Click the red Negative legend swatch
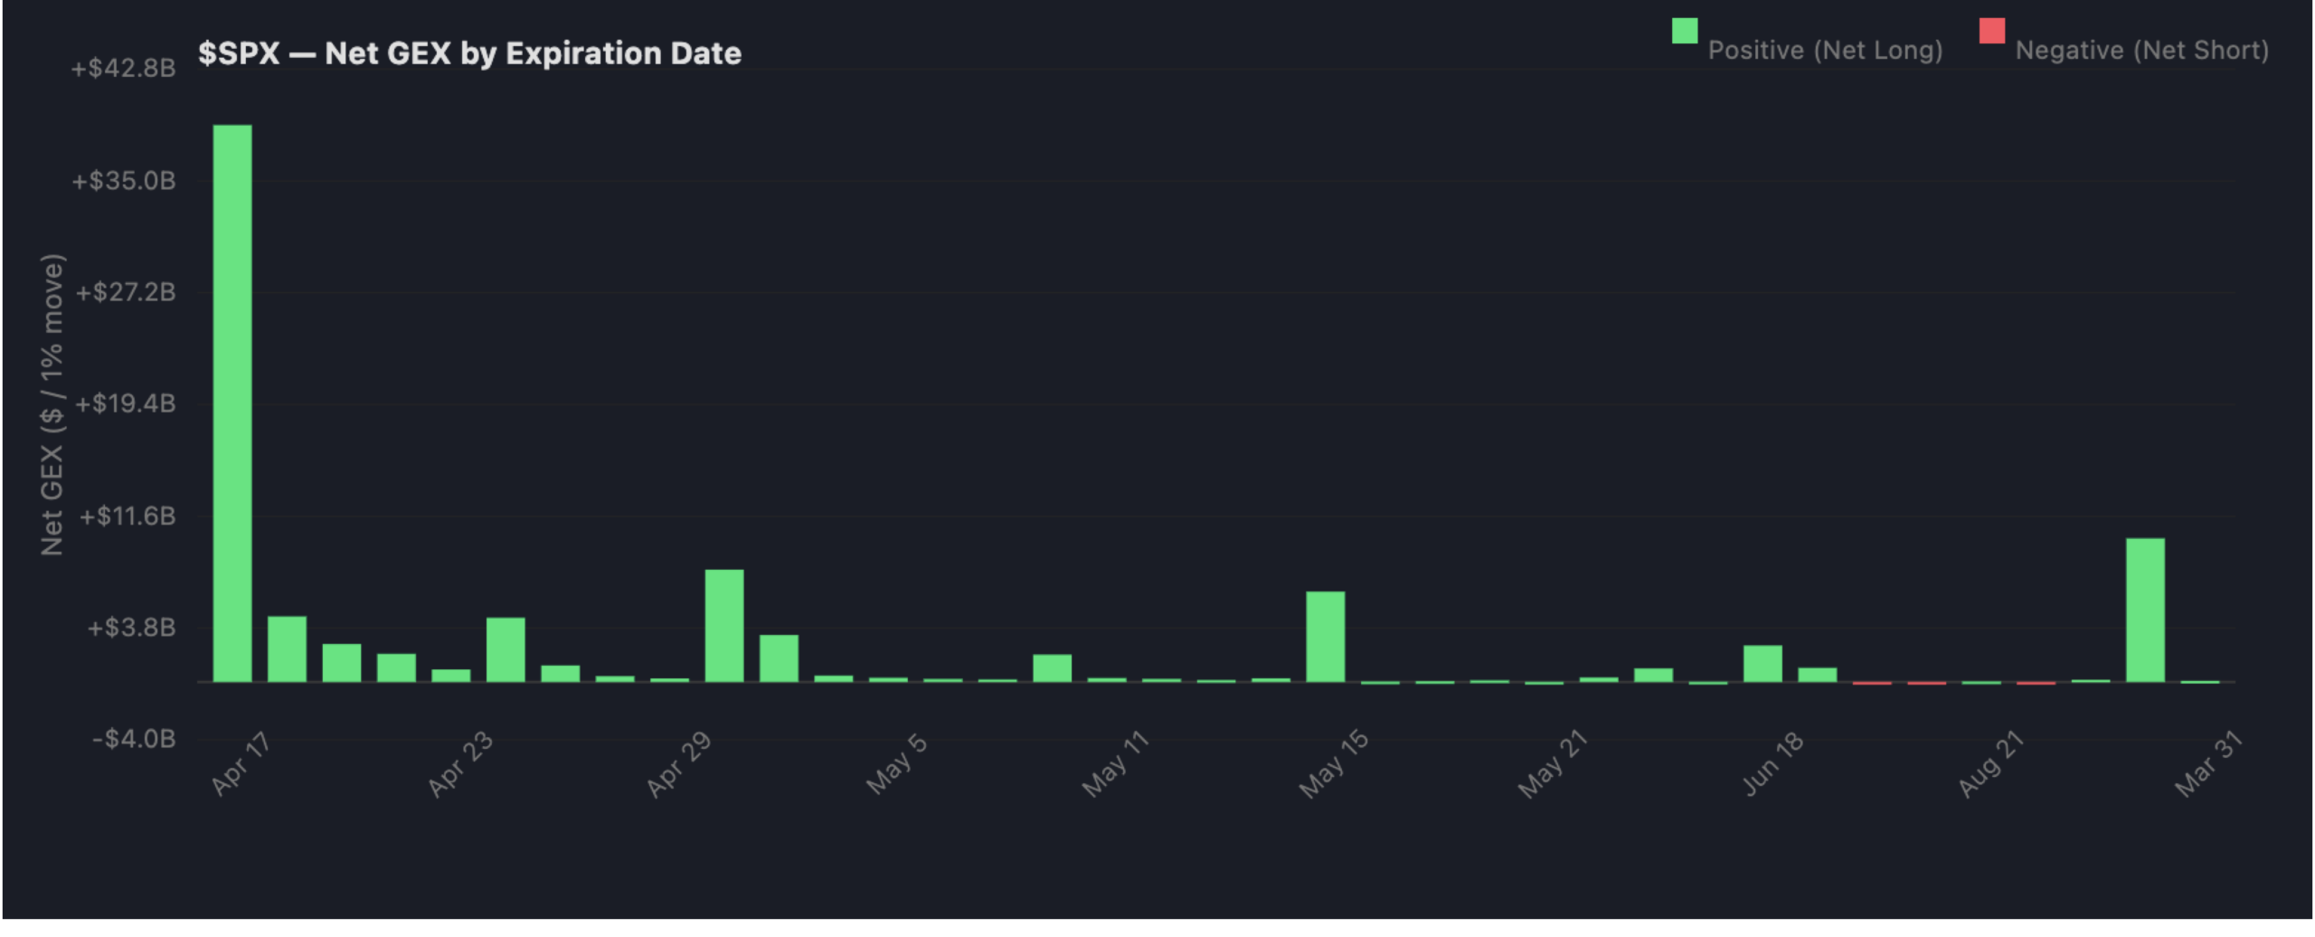The height and width of the screenshot is (937, 2315). [1992, 31]
